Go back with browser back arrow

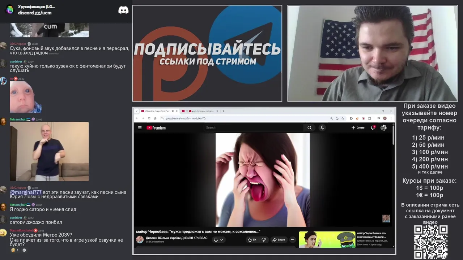pyautogui.click(x=137, y=118)
